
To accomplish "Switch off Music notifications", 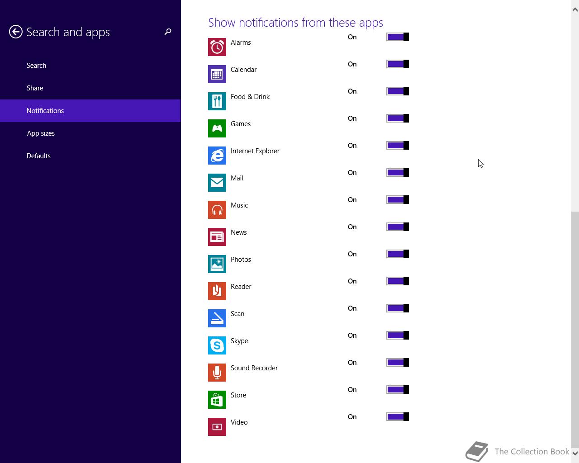I will (398, 200).
